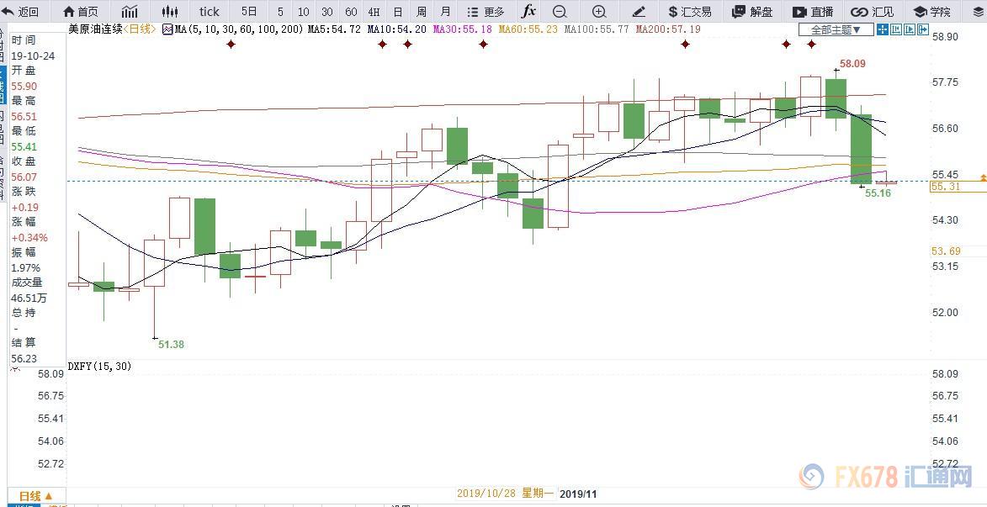Viewport: 987px width, 507px height.
Task: Click the red diamond event marker above 58.09 candle
Action: [x=811, y=44]
